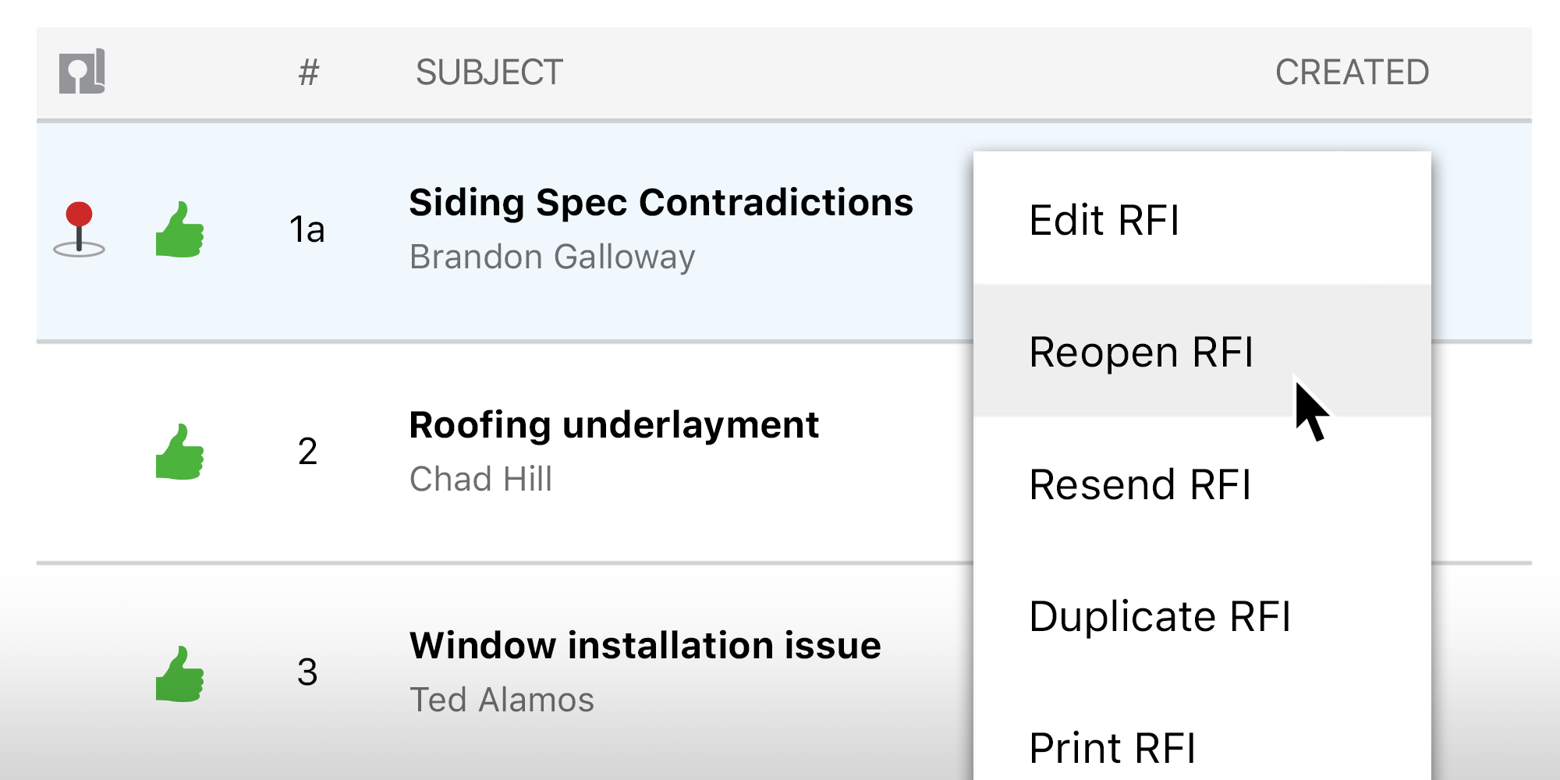Click the CREATED column header

tap(1353, 72)
